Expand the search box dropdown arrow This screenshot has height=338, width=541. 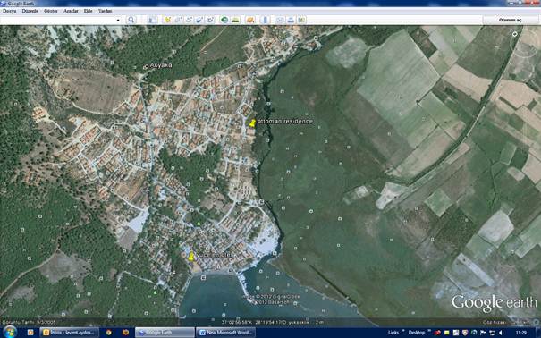point(118,20)
